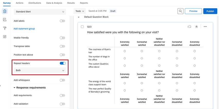Viewport: 219px width, 109px height.
Task: Open the Look and Feel paint roller icon
Action: click(x=5, y=28)
